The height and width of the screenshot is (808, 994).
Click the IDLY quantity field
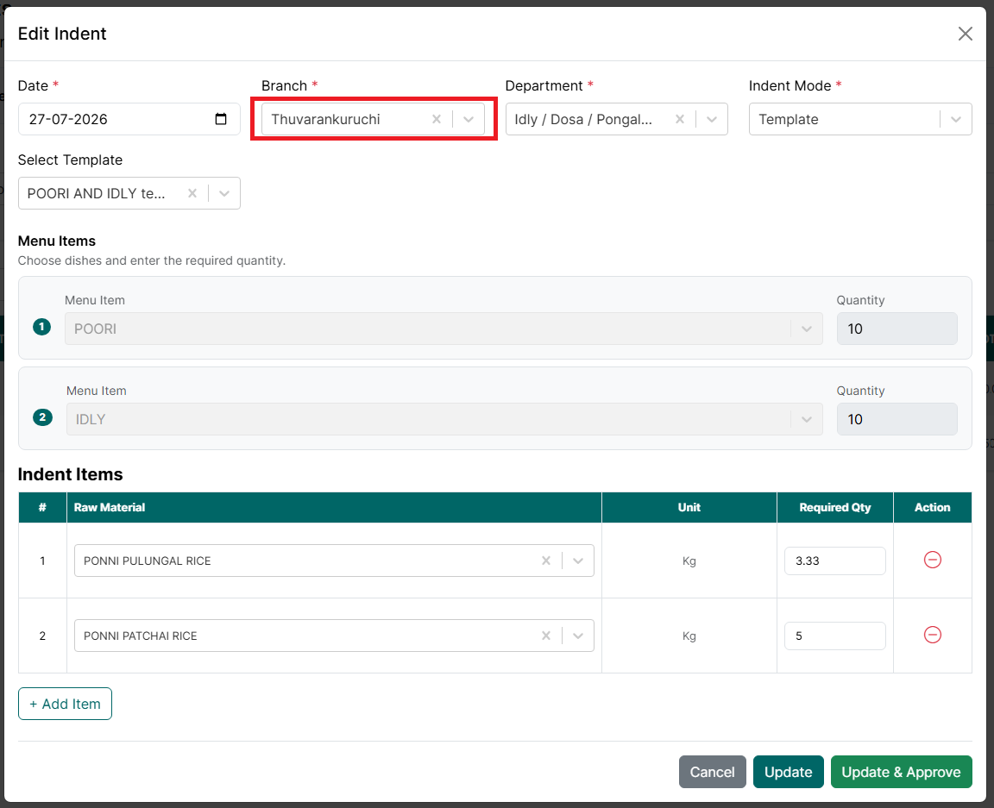pyautogui.click(x=896, y=420)
